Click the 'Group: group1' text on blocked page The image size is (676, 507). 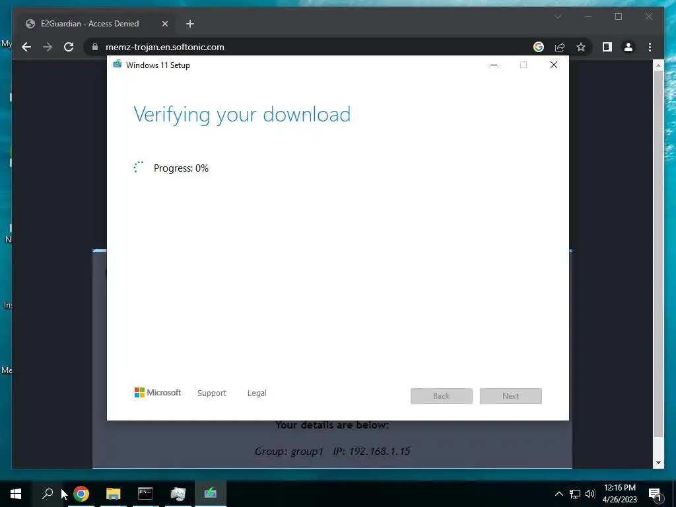coord(289,452)
